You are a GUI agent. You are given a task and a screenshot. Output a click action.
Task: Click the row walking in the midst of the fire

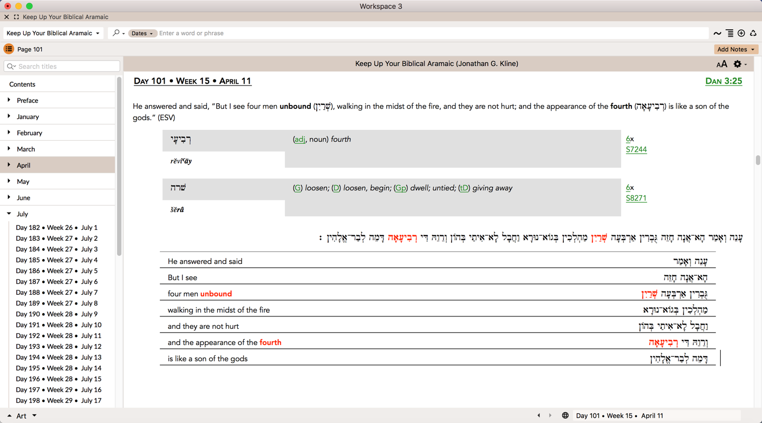click(438, 310)
